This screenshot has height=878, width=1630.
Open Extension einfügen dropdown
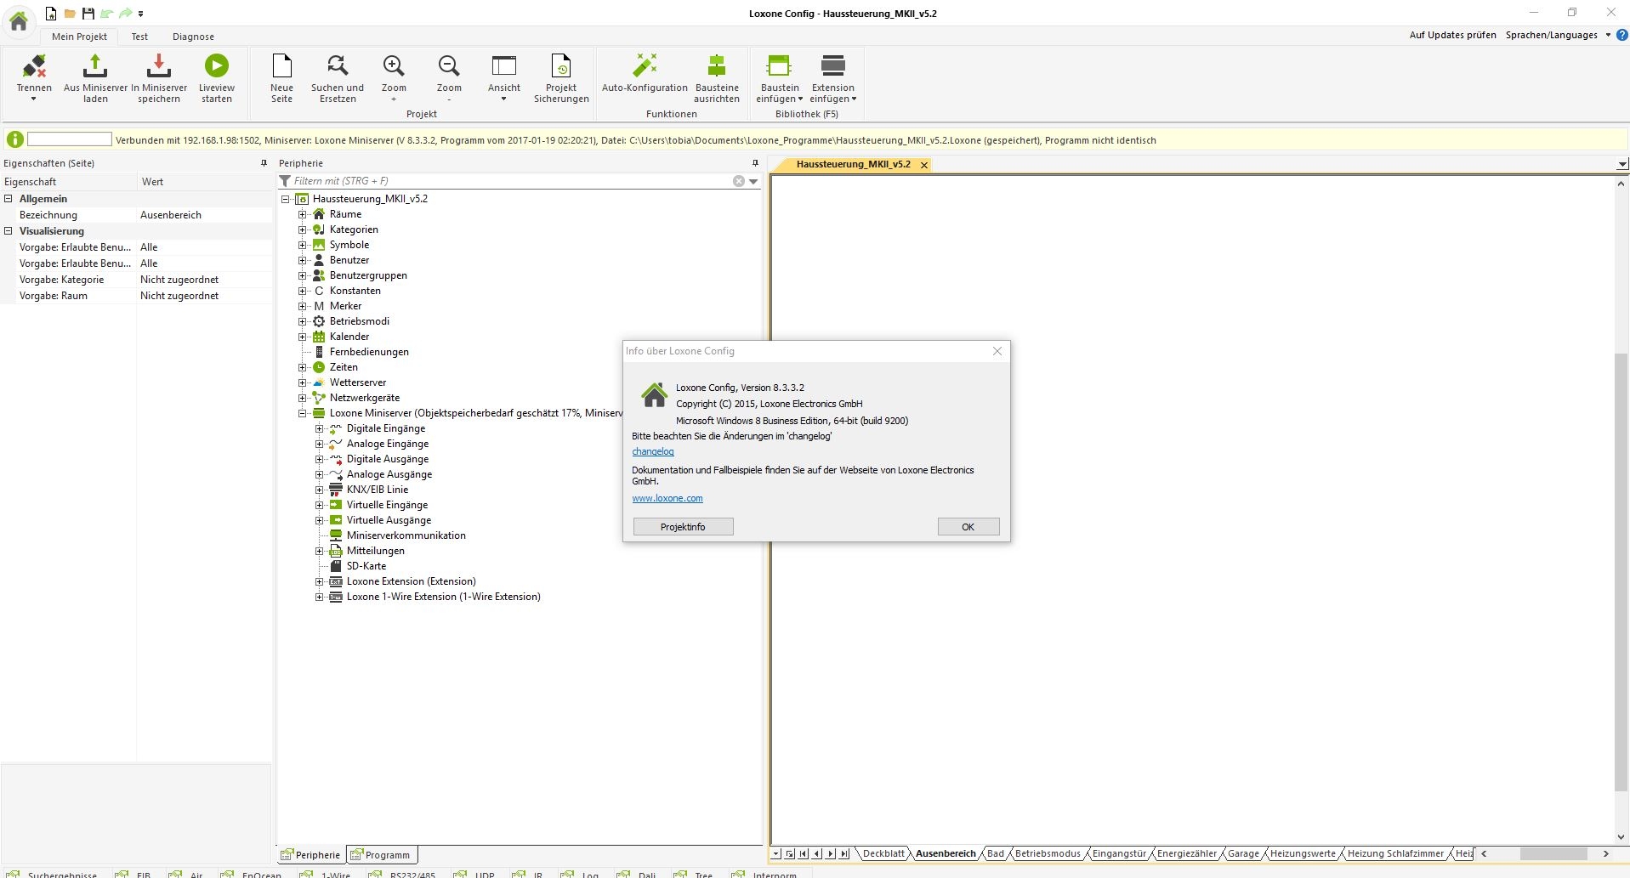(x=833, y=78)
